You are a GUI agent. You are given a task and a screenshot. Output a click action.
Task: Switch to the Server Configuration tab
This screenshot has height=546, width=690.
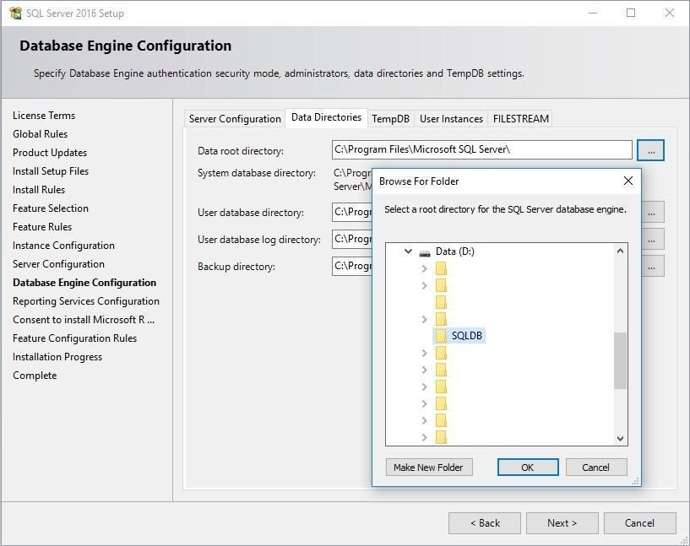tap(235, 119)
